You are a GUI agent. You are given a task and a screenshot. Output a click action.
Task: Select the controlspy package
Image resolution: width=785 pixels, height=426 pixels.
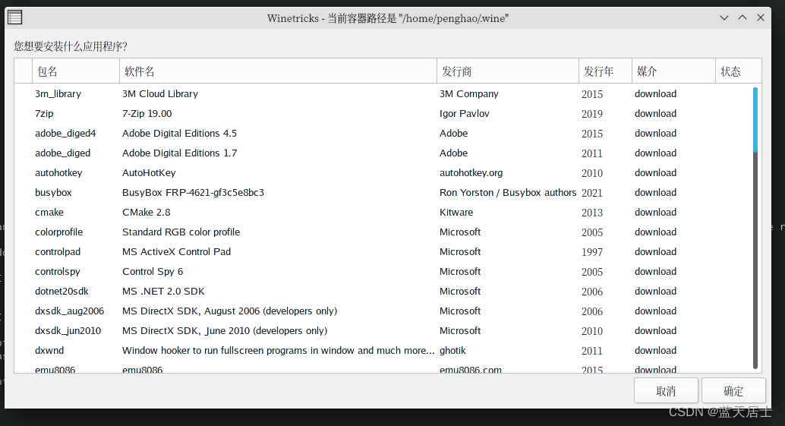click(57, 272)
